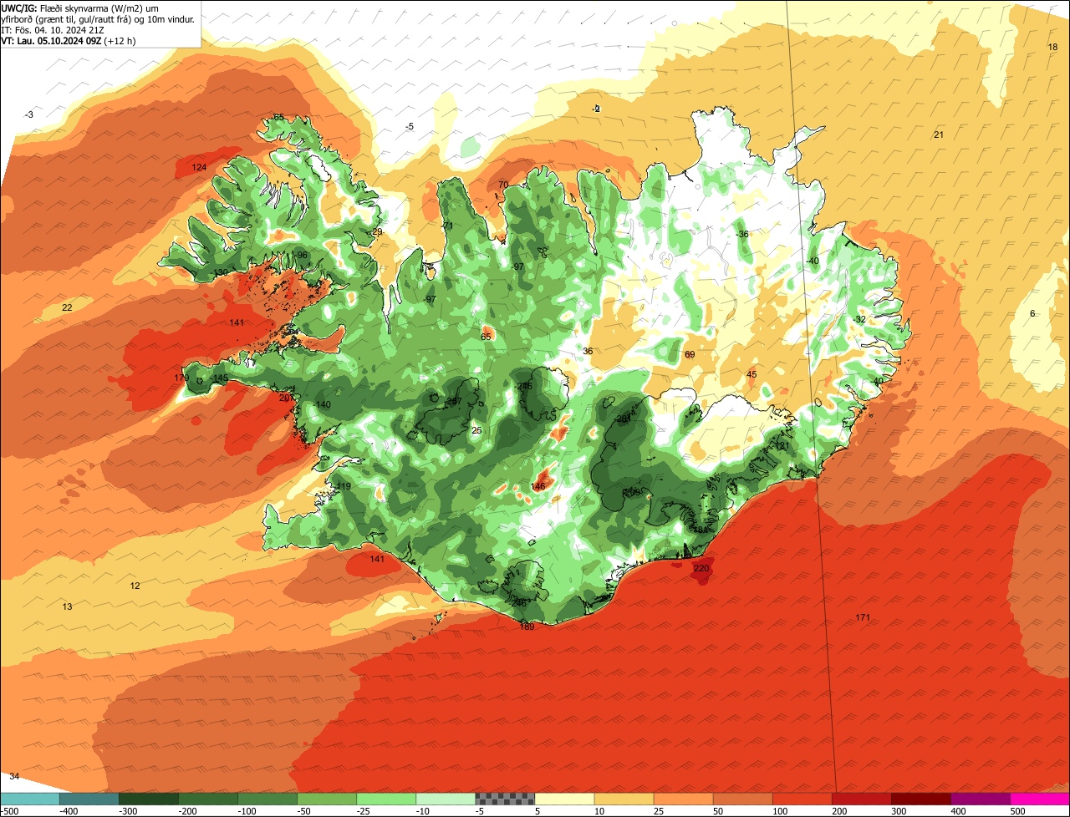The image size is (1070, 817).
Task: Pick the palest green -10 to -5 swatch
Action: coord(446,799)
